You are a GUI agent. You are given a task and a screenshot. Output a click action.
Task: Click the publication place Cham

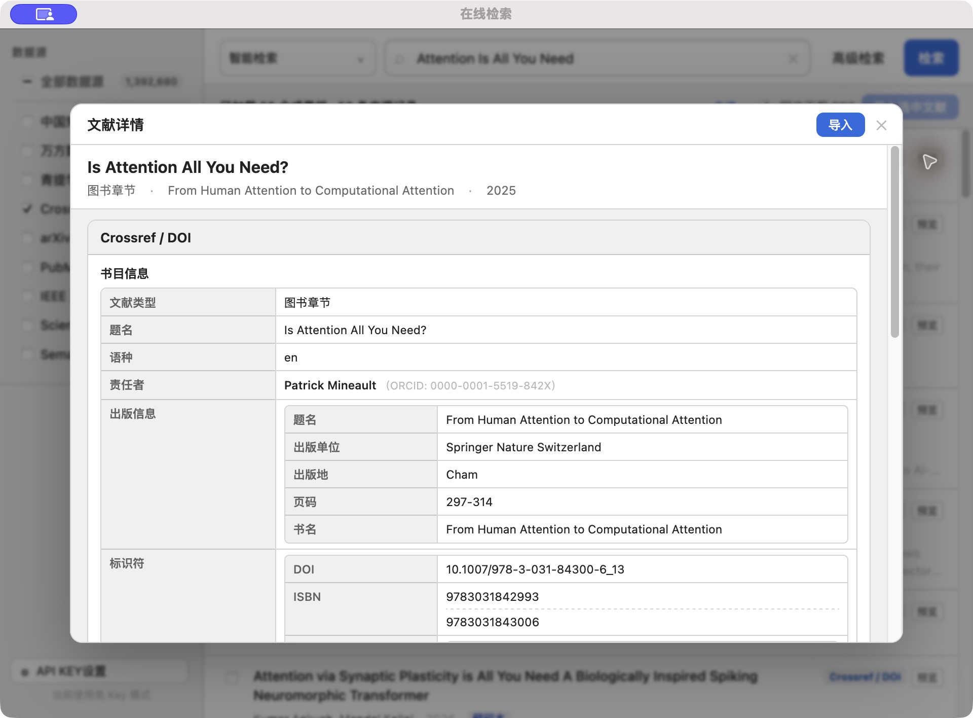462,475
